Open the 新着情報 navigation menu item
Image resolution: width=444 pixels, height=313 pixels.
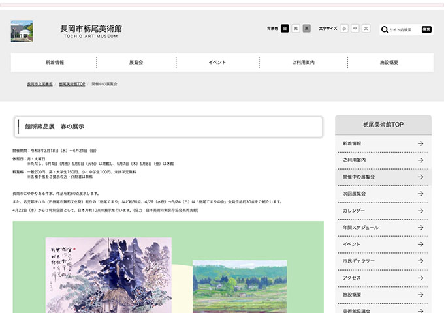[55, 62]
